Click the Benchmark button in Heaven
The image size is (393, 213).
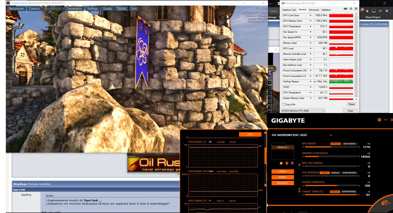point(16,9)
